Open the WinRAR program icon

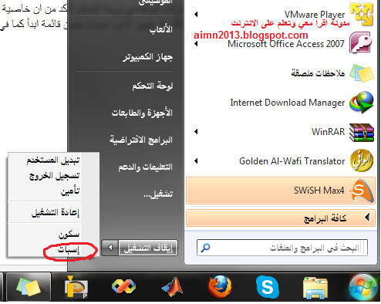pos(362,132)
